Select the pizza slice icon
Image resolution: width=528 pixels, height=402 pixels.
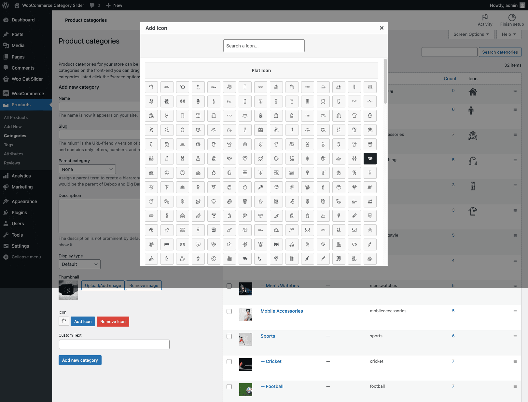(x=245, y=216)
